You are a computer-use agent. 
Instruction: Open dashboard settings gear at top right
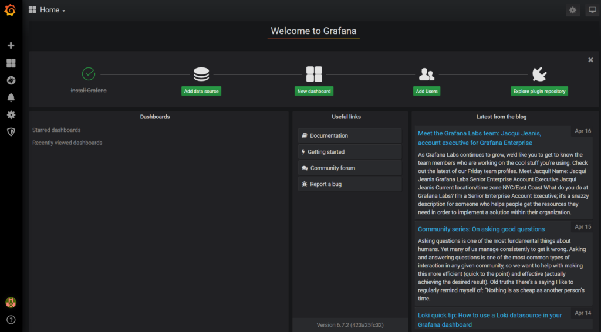tap(573, 11)
